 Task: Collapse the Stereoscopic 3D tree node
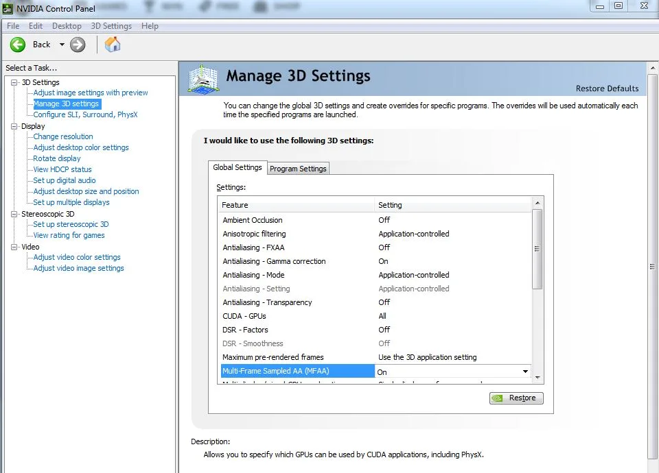click(x=14, y=214)
